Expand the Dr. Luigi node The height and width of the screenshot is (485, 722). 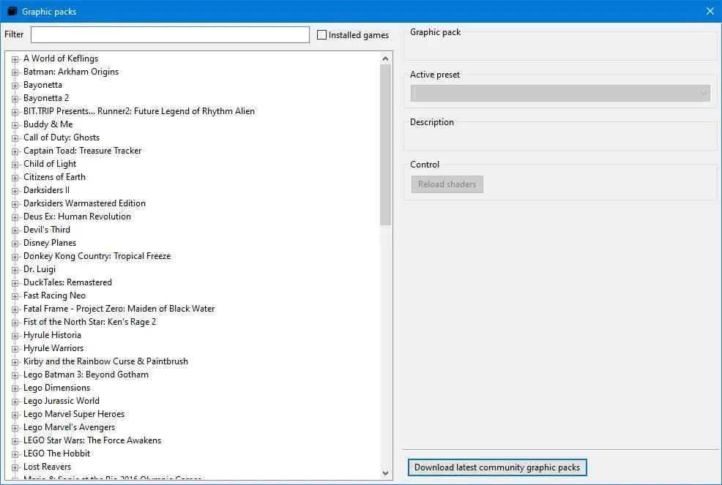point(15,270)
